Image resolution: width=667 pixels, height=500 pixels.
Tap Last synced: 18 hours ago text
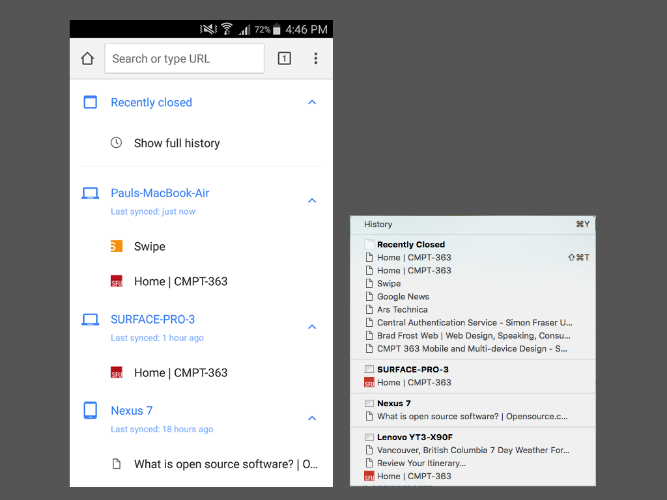[x=162, y=430]
